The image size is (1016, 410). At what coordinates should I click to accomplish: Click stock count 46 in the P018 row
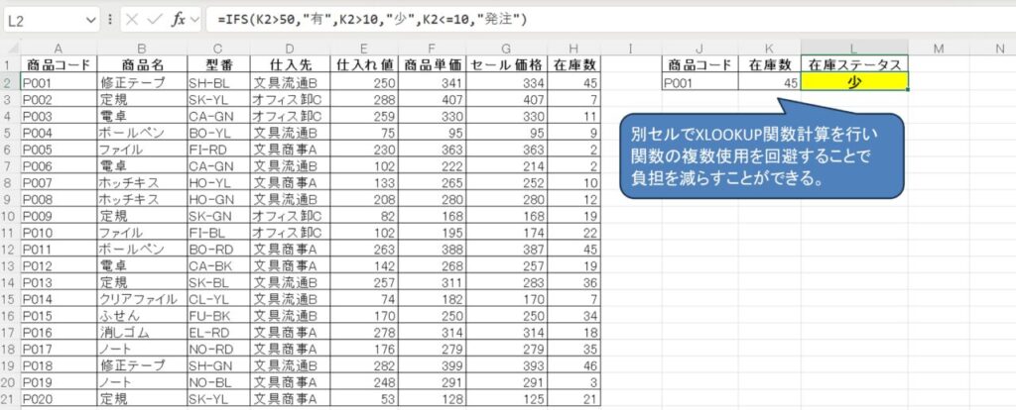pyautogui.click(x=574, y=365)
